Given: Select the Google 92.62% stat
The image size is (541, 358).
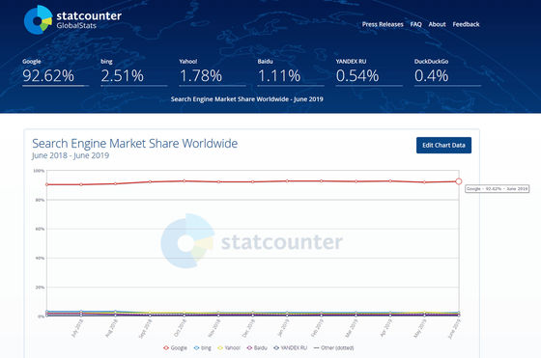Looking at the screenshot, I should pyautogui.click(x=55, y=71).
